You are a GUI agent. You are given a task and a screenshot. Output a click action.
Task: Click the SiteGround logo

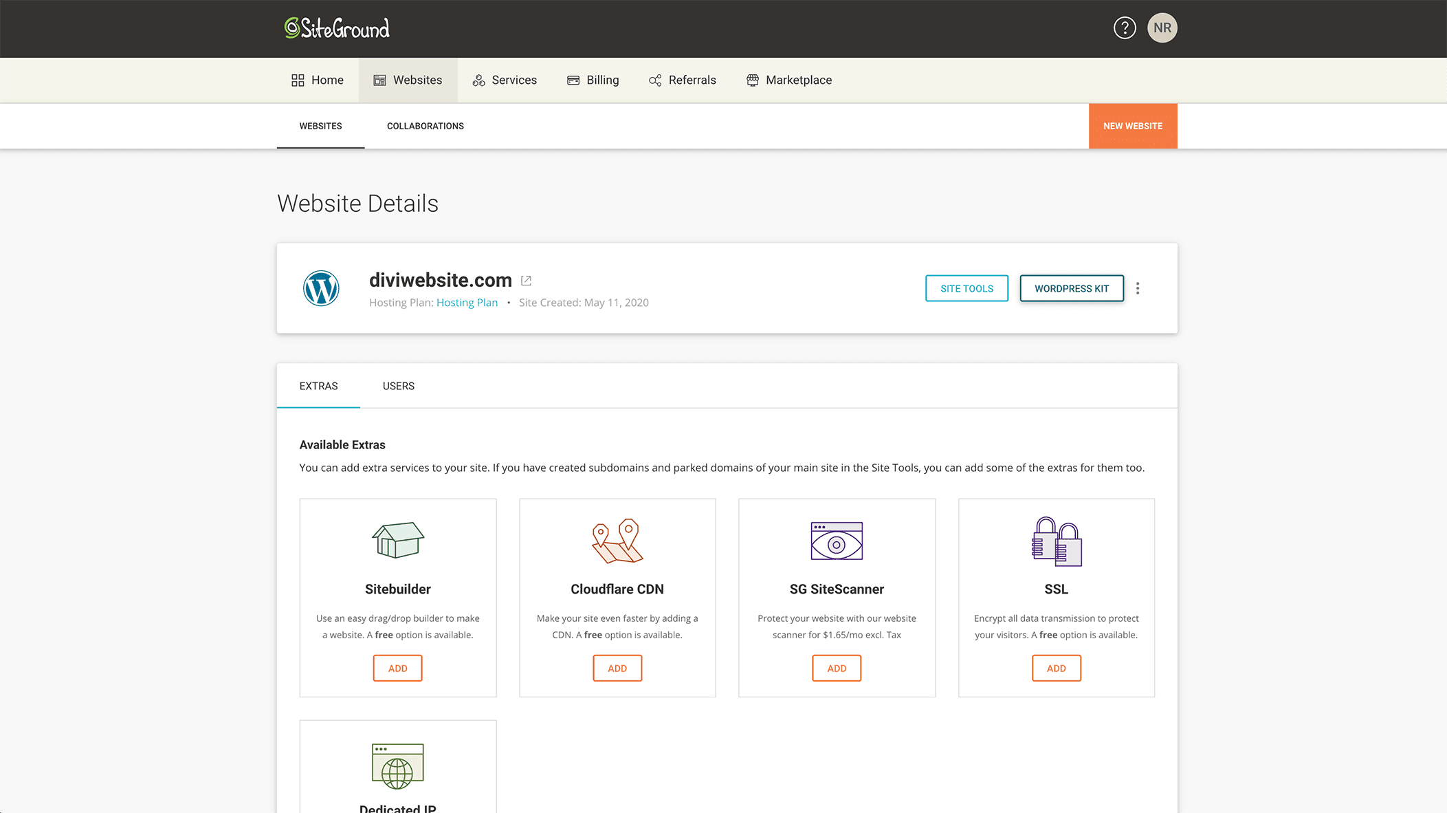(x=337, y=28)
